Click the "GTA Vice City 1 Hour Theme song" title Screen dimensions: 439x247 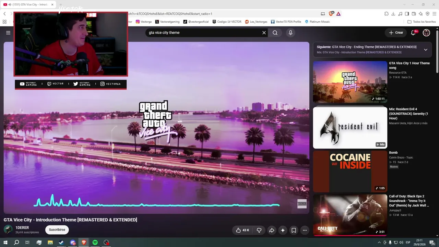point(409,66)
